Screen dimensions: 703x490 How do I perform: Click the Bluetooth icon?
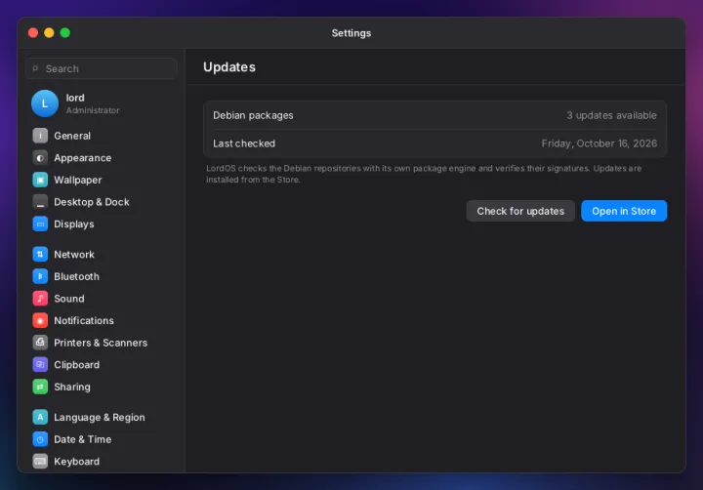coord(40,276)
